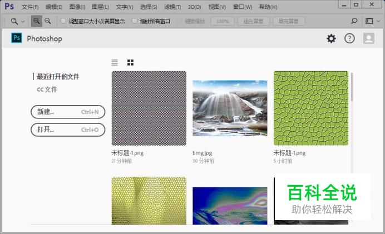Screen dimensions: 385x234
Task: Open the blue psychedelic landscape thumbnail
Action: point(230,206)
